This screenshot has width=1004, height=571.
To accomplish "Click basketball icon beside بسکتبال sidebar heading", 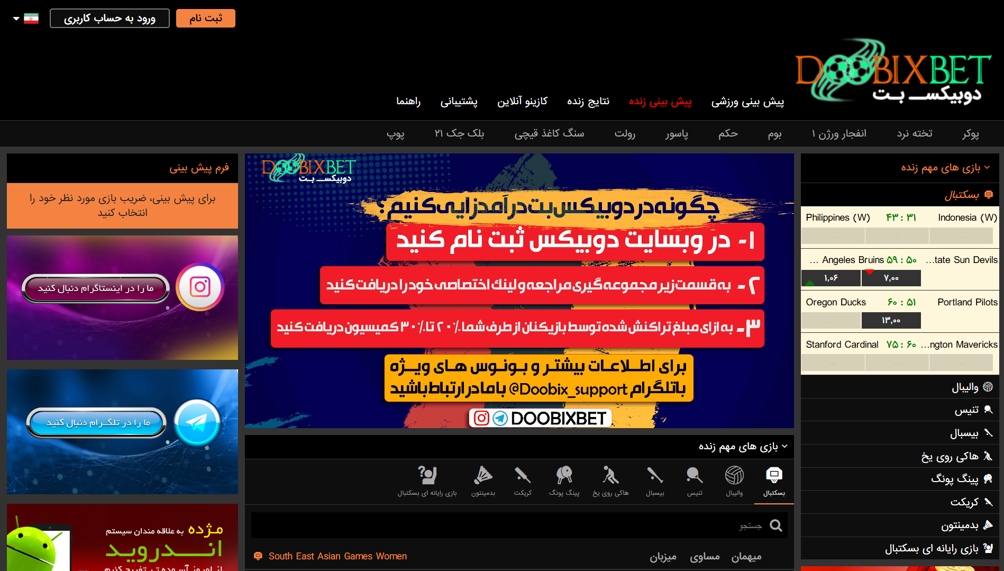I will coord(989,195).
